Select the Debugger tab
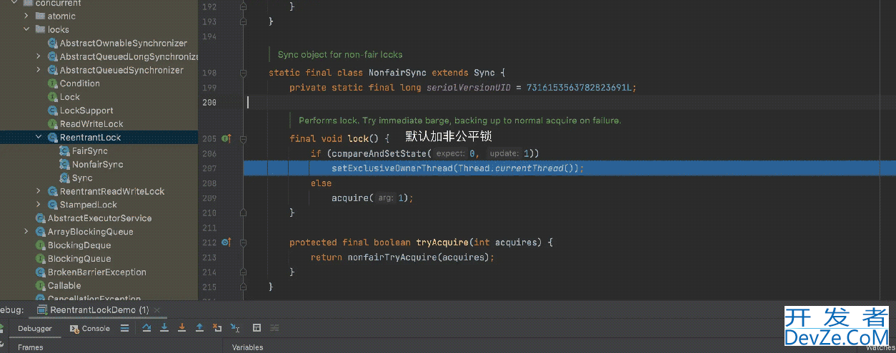 click(x=34, y=328)
